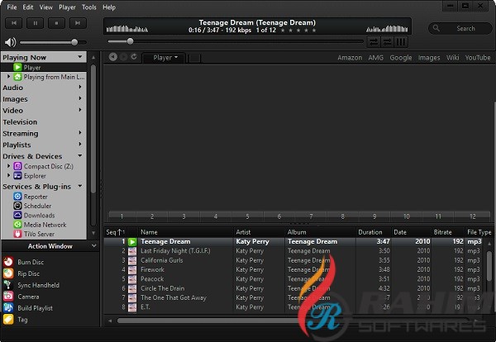Expand the Video section
Screen dimensions: 496x342
pyautogui.click(x=80, y=110)
